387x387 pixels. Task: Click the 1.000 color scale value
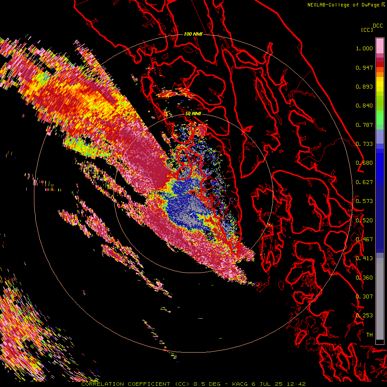[x=364, y=48]
